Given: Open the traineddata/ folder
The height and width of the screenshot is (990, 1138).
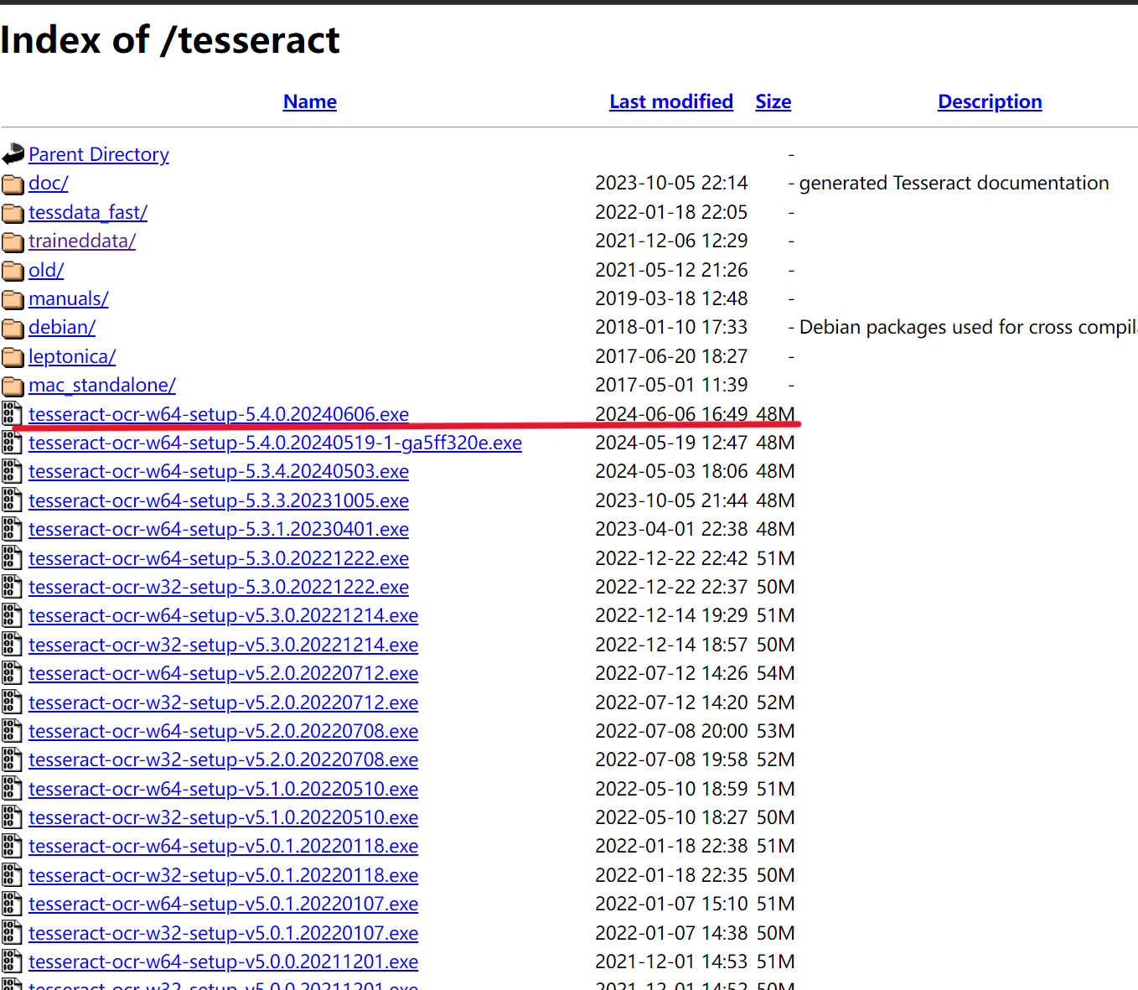Looking at the screenshot, I should click(x=82, y=241).
